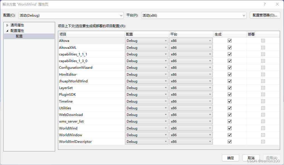Open the x86 platform dropdown for WorldWind
Viewport: 284px width, 165px height.
pyautogui.click(x=210, y=128)
